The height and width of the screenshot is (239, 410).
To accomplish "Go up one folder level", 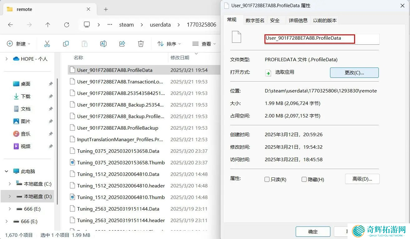I will coord(48,25).
